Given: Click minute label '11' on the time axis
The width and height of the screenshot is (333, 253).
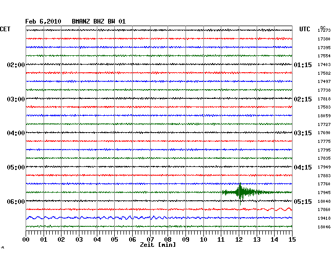Looking at the screenshot, I should click(221, 240).
